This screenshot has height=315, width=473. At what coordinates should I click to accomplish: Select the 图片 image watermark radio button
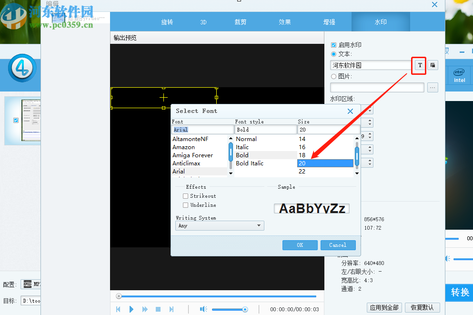pos(334,76)
